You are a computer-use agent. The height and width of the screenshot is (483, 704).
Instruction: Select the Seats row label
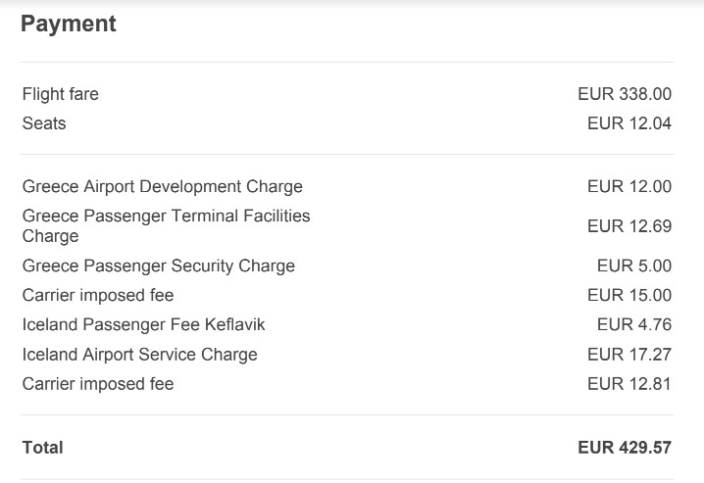44,123
